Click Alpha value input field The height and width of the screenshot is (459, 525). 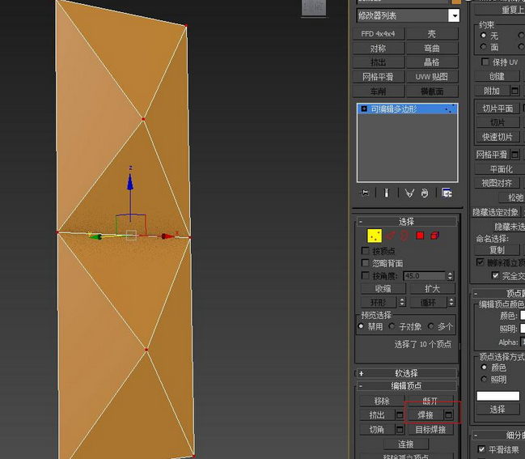[x=523, y=342]
